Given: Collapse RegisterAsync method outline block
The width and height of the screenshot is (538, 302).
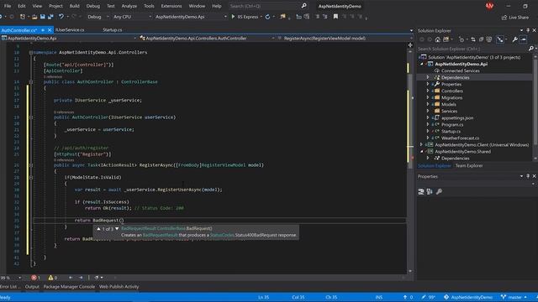Looking at the screenshot, I should point(31,165).
